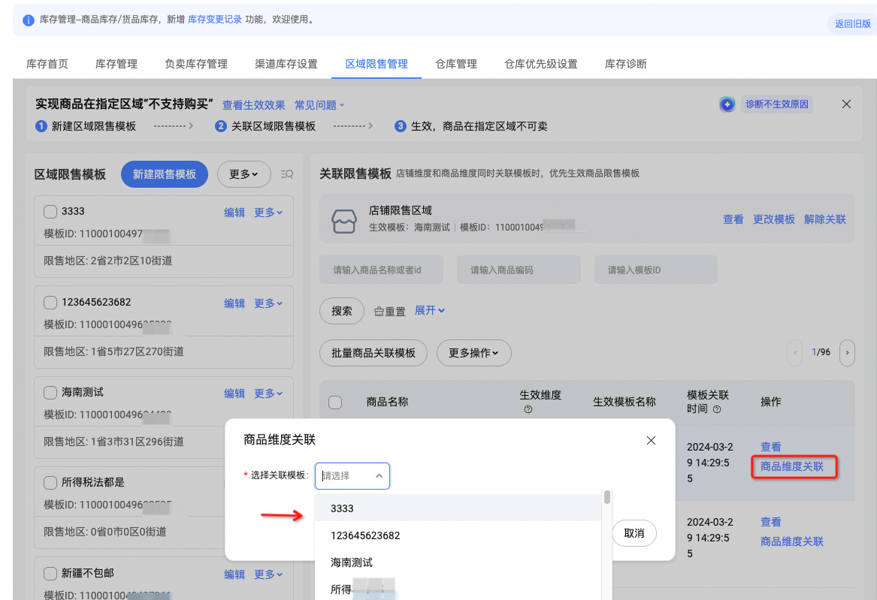Select the 区域限售管理 tab
Viewport: 877px width, 600px height.
coord(377,64)
